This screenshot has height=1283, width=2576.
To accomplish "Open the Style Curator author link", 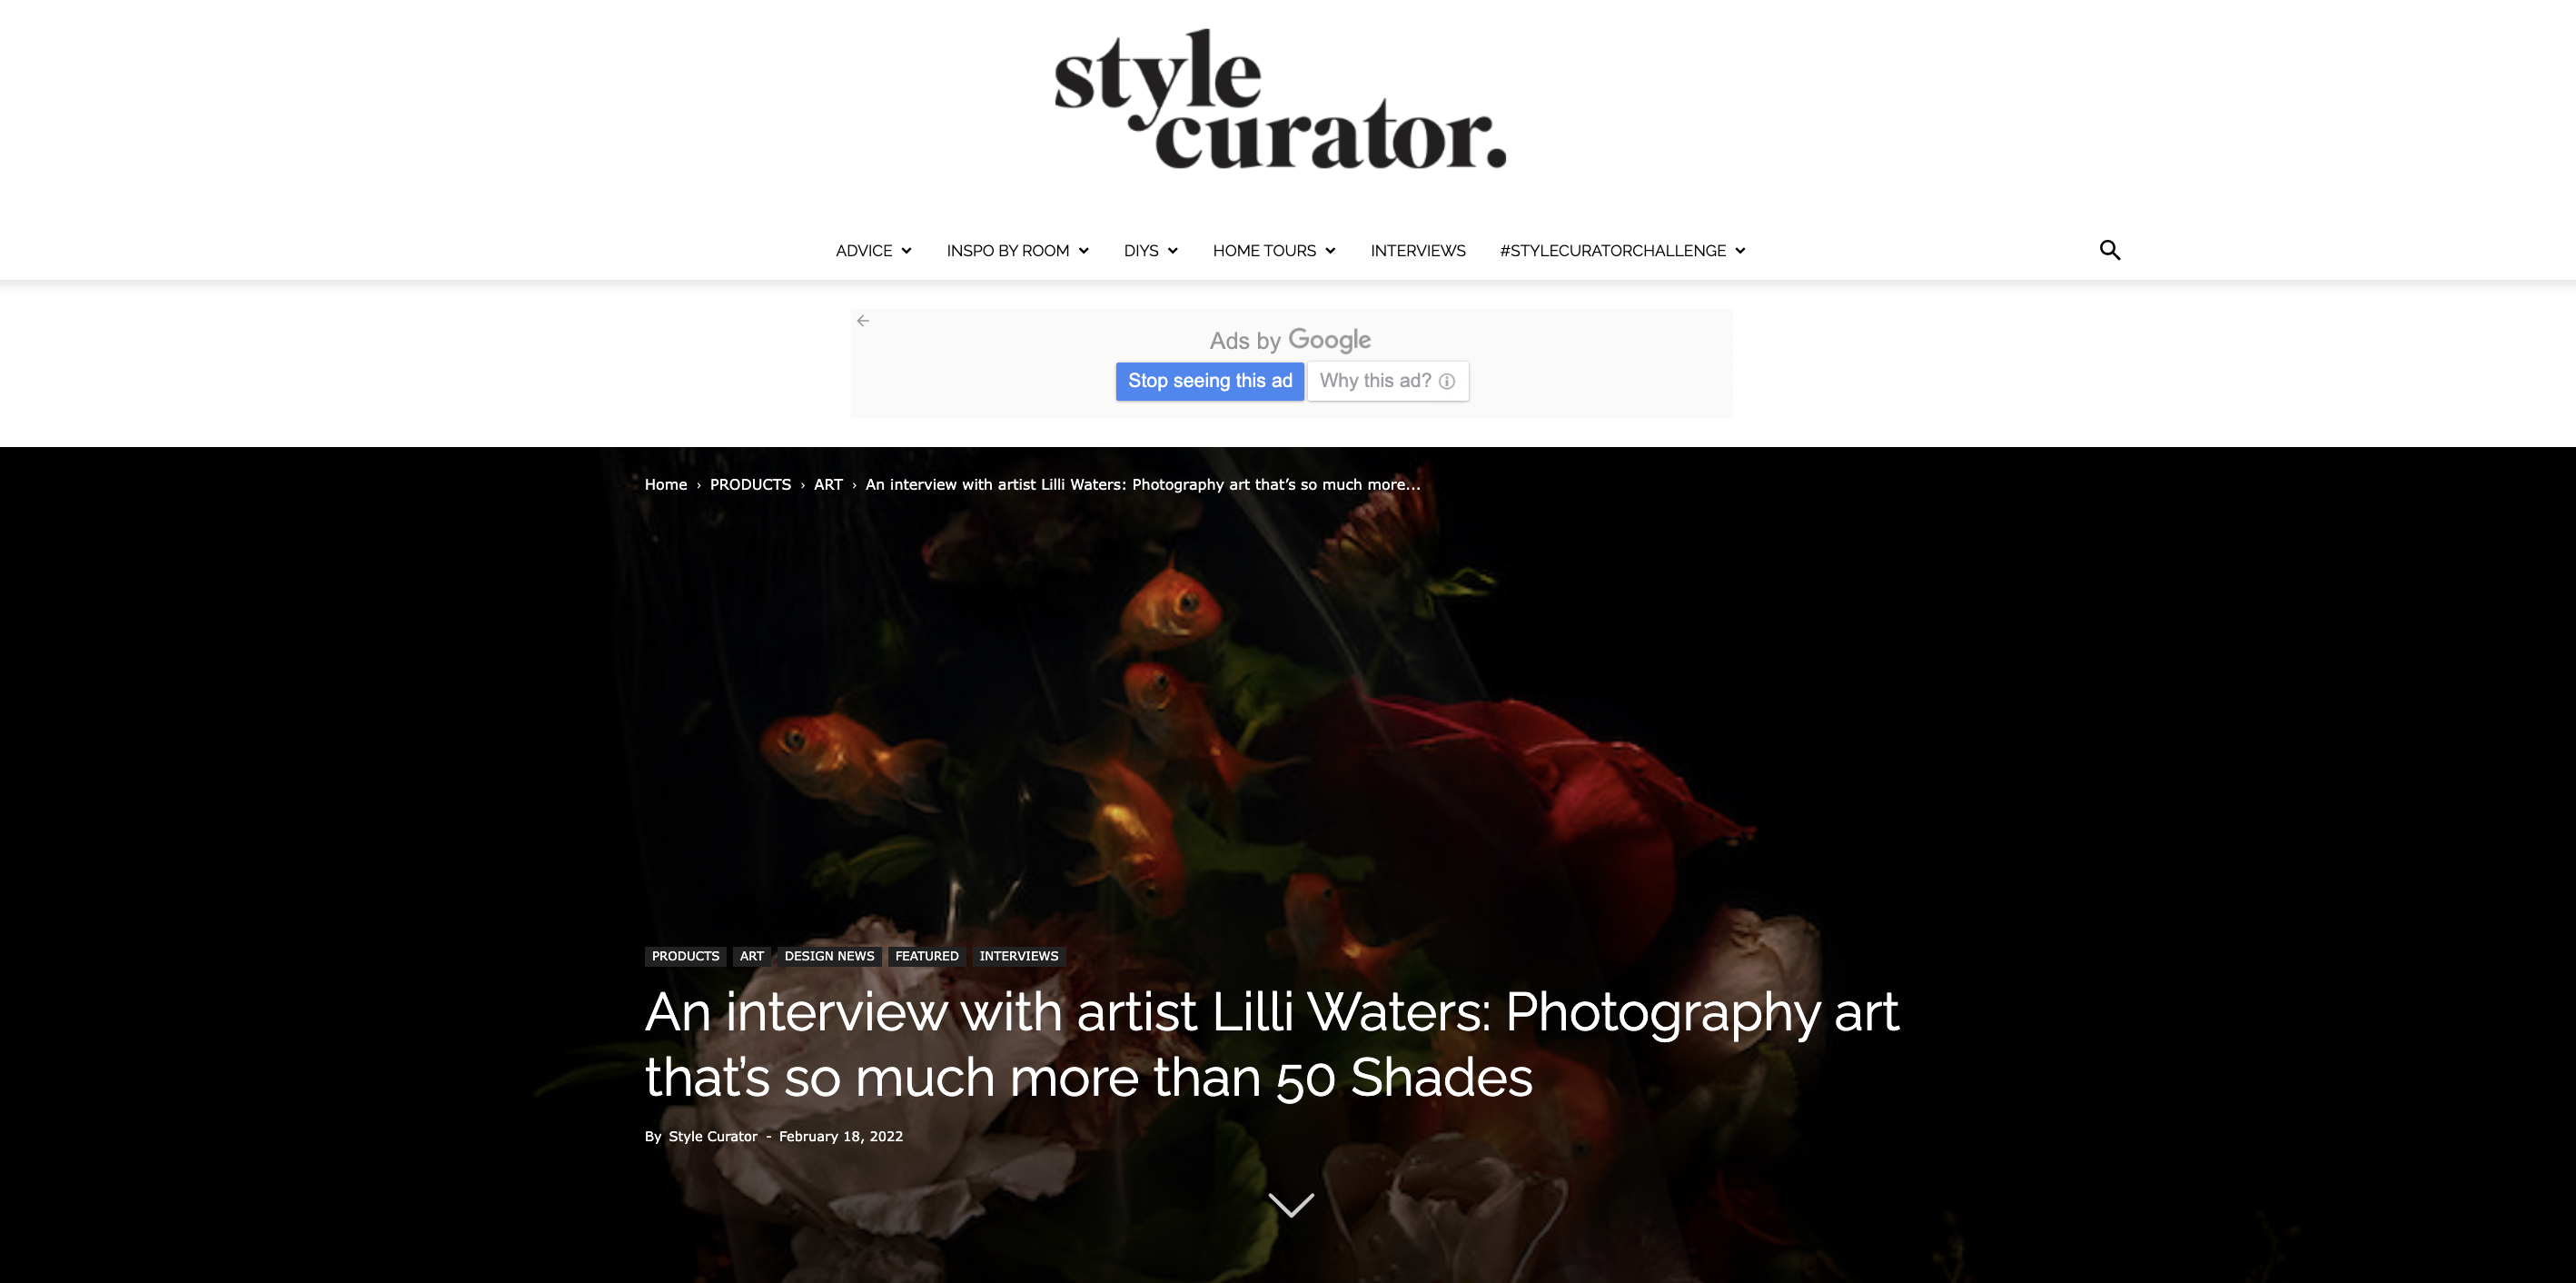I will pos(713,1137).
